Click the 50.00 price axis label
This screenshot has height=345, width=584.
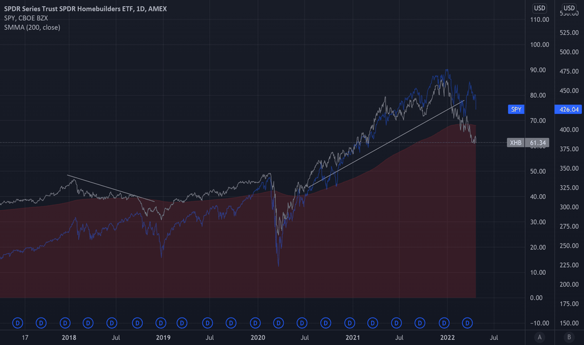click(x=540, y=172)
